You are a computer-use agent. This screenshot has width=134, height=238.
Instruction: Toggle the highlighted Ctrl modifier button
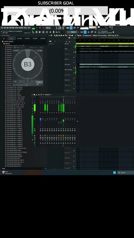[x=85, y=32]
